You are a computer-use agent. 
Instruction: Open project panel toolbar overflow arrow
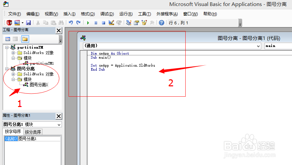(x=61, y=39)
